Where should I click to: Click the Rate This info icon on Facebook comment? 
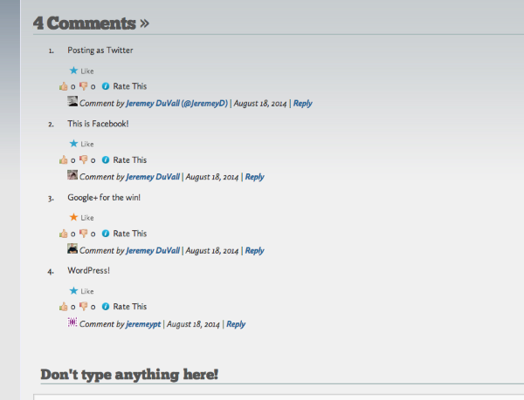[106, 160]
